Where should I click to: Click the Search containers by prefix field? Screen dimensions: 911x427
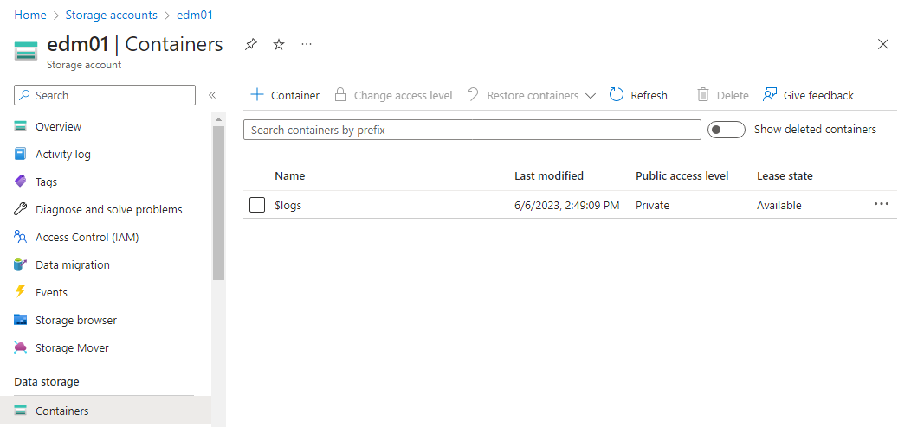coord(472,130)
